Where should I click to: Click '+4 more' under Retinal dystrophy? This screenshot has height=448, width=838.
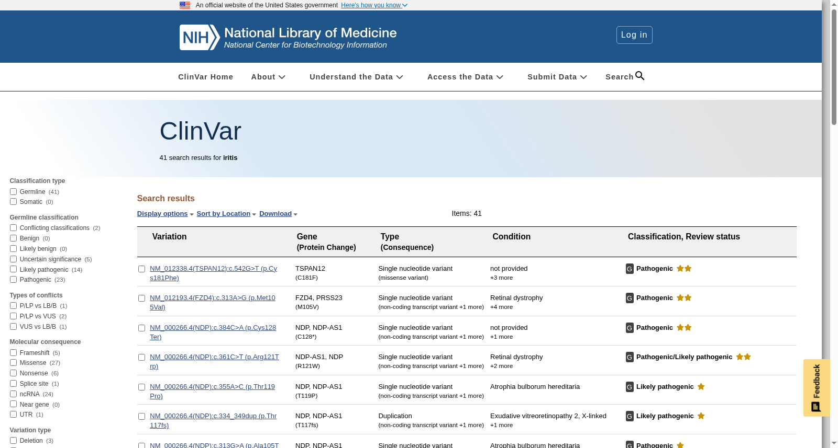501,307
